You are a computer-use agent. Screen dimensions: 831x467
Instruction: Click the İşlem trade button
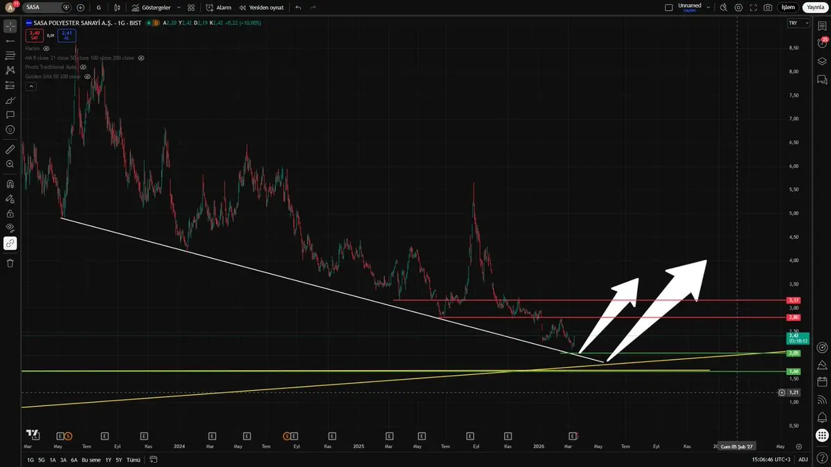click(788, 7)
